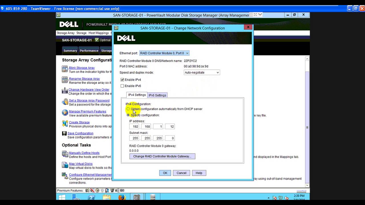The height and width of the screenshot is (205, 365).
Task: Open Firefox from the taskbar
Action: pos(122,197)
